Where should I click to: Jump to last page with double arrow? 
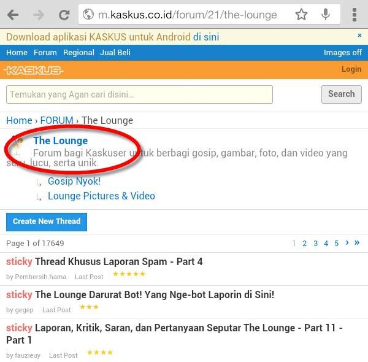click(357, 242)
